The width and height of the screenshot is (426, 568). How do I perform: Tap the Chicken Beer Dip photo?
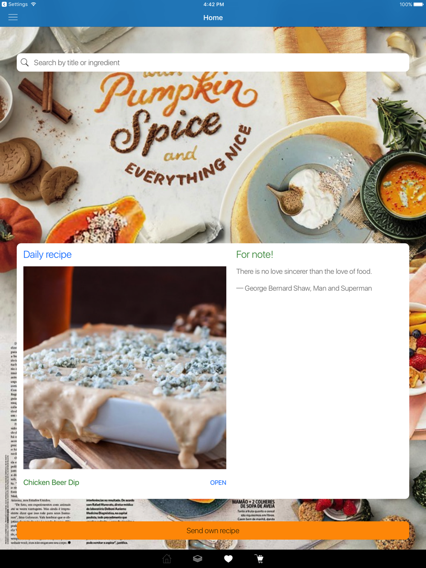tap(125, 368)
